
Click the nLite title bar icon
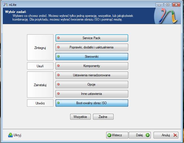pos(6,5)
